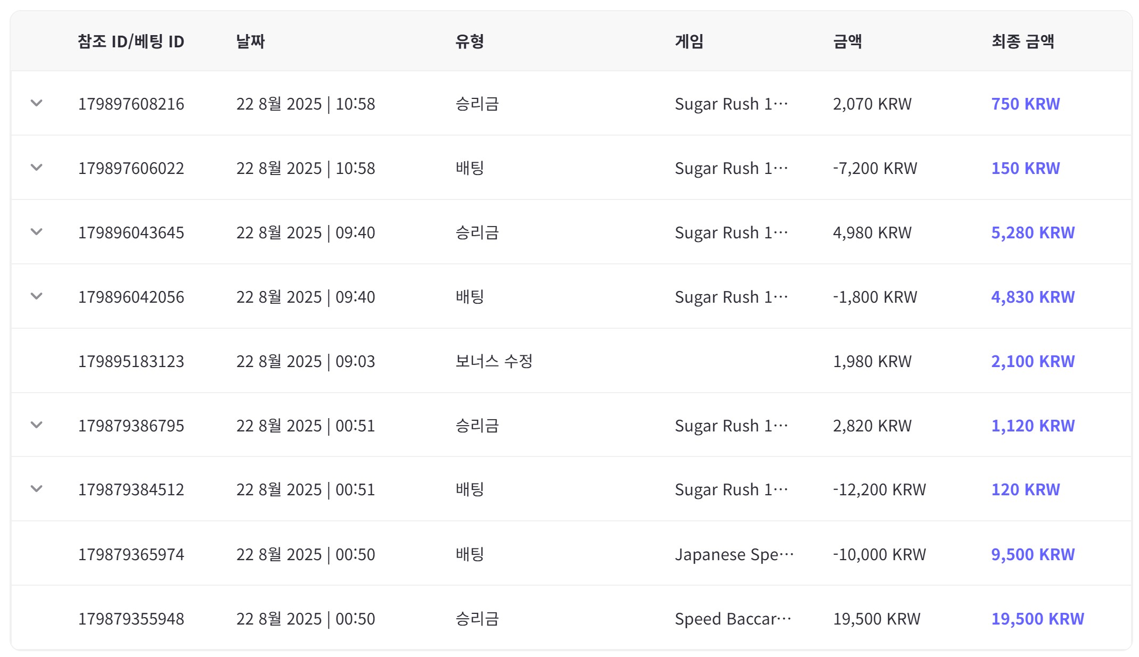Expand row with ID 179897608216

pyautogui.click(x=36, y=103)
